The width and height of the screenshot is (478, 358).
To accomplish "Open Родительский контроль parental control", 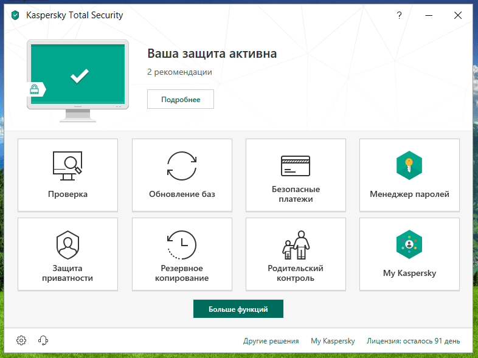I will coord(296,254).
